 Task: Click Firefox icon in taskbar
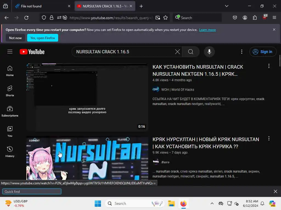tap(183, 203)
